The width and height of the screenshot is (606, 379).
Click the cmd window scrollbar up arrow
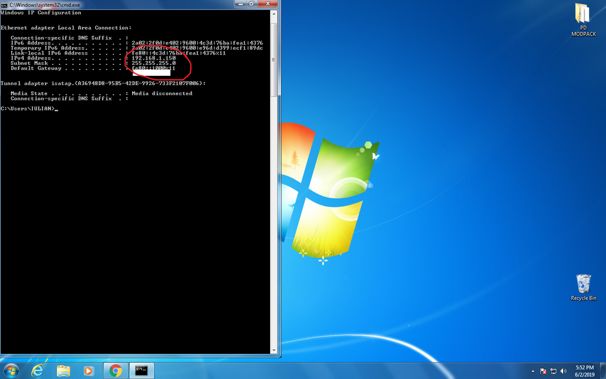click(x=274, y=13)
